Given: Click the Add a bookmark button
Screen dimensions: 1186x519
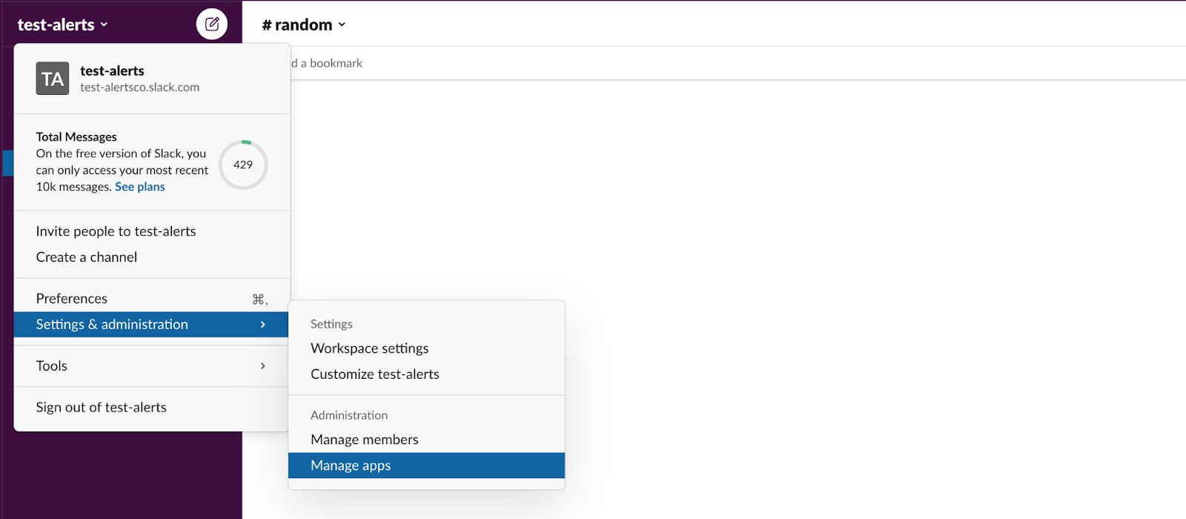Looking at the screenshot, I should pyautogui.click(x=328, y=64).
